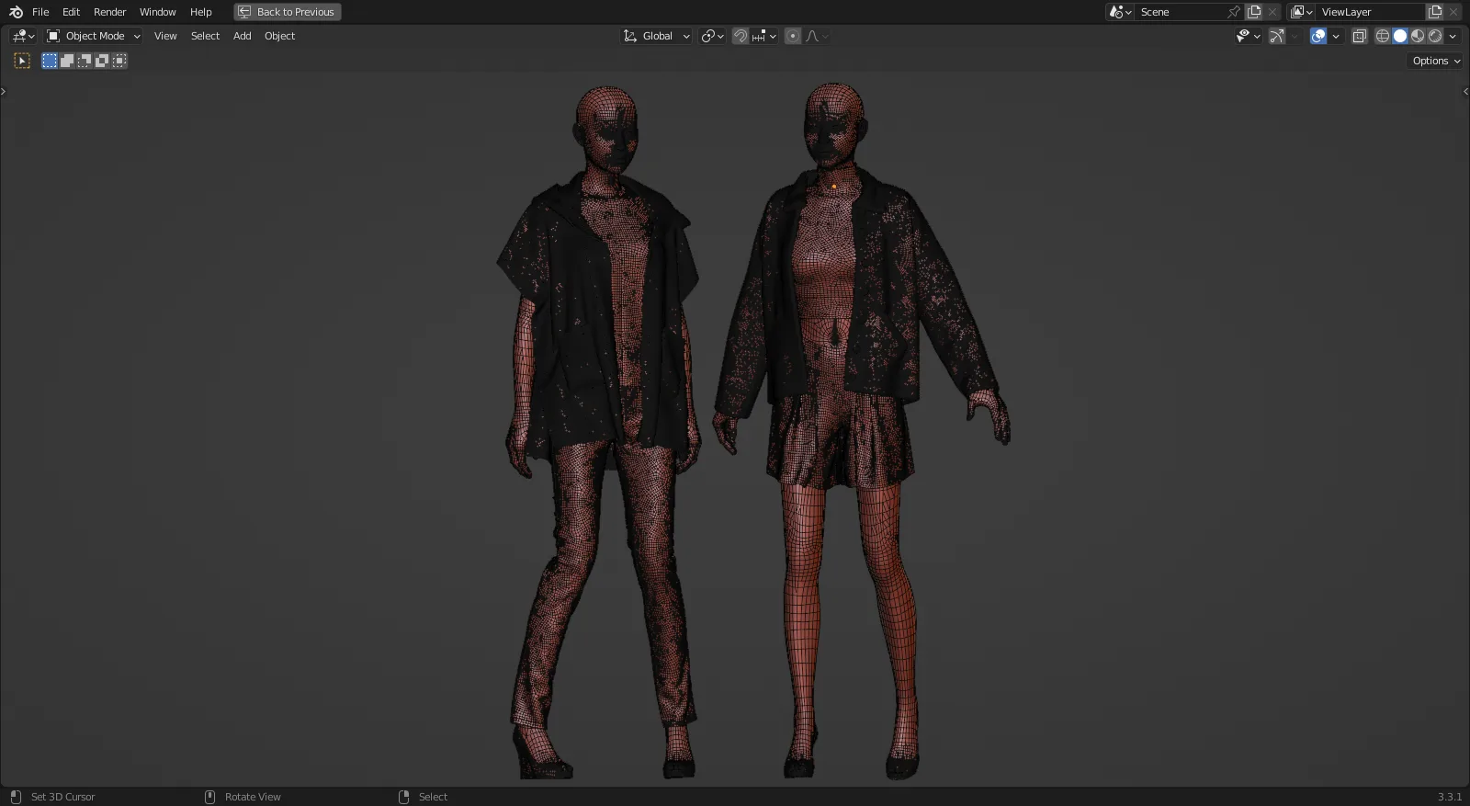The height and width of the screenshot is (806, 1470).
Task: Toggle proportional editing
Action: click(x=793, y=36)
